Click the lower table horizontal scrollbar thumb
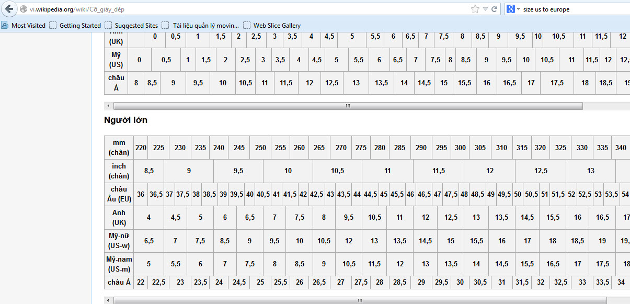Viewport: 630px width, 304px height. 360,300
